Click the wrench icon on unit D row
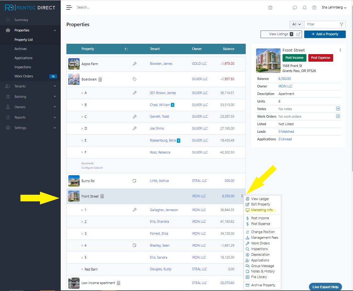 tap(135, 128)
